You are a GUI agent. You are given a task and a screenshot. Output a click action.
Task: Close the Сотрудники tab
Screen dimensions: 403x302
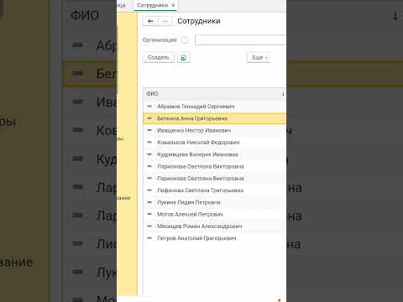click(173, 5)
